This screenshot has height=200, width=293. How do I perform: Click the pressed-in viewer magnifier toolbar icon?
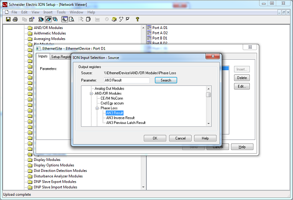(65, 19)
